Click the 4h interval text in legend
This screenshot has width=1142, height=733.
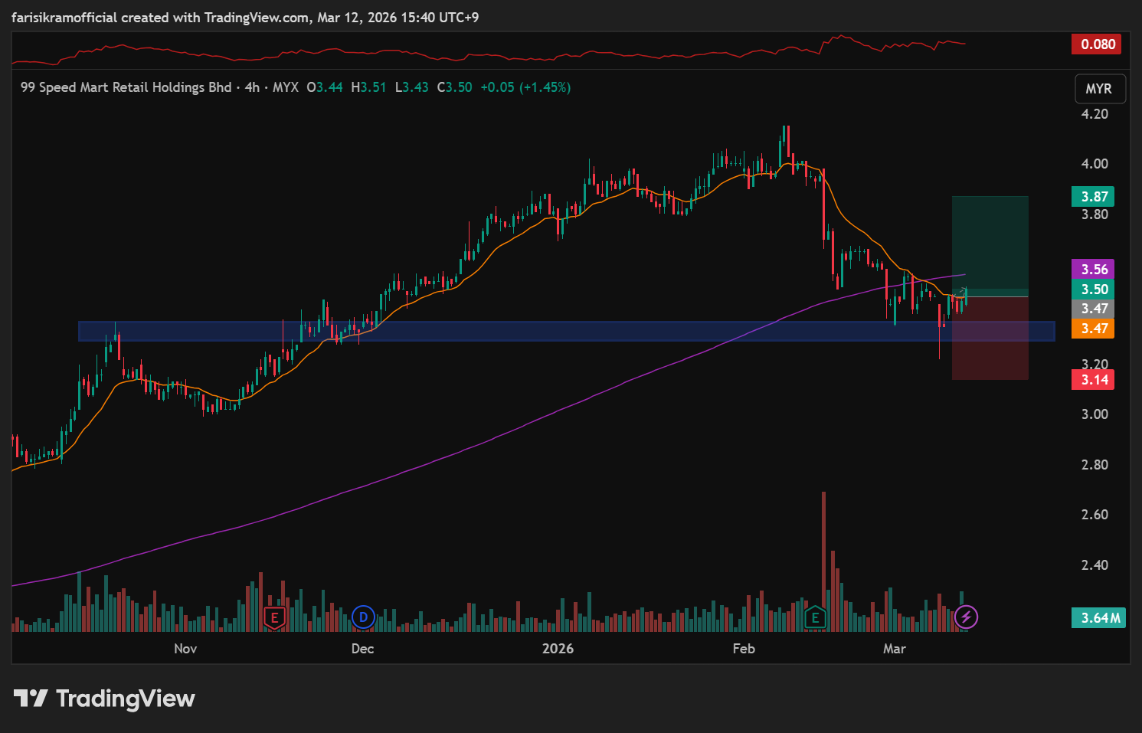(252, 87)
